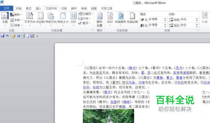The width and height of the screenshot is (210, 123).
Task: Switch to the 审阅 review tab
Action: tap(84, 8)
